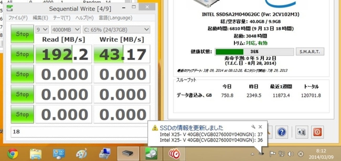Click the Stop button beside the run-count dropdown

click(x=22, y=34)
